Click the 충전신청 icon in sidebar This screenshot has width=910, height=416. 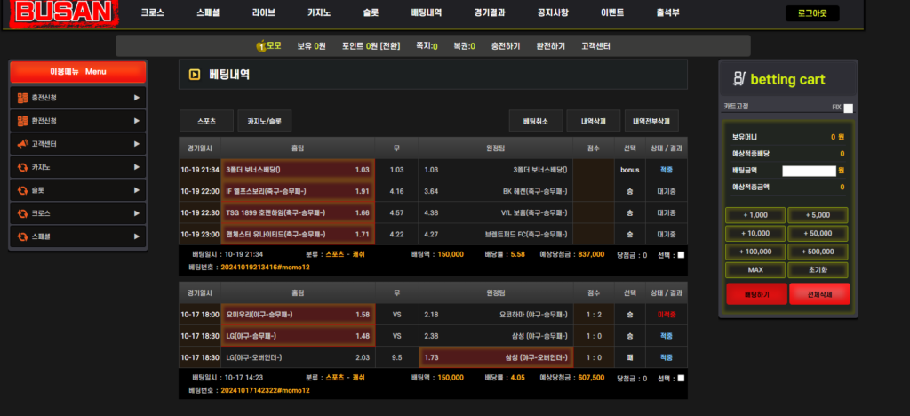22,98
